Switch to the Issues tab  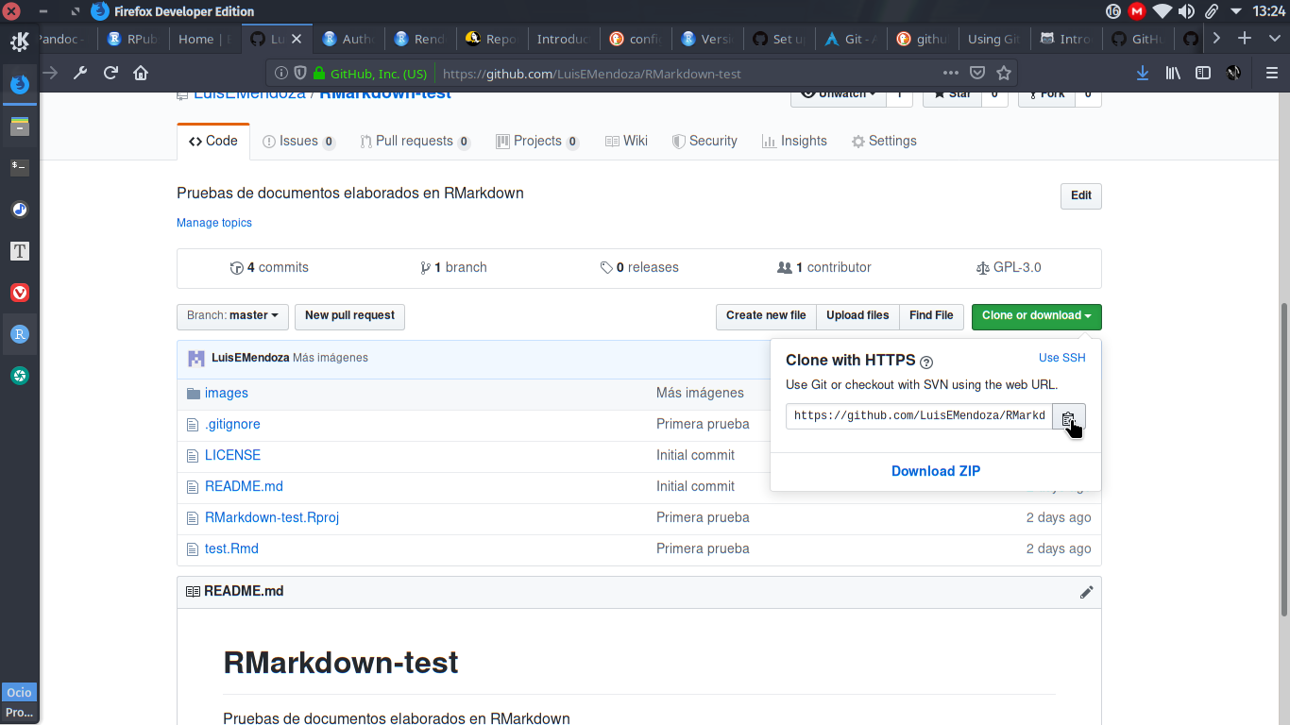click(298, 142)
